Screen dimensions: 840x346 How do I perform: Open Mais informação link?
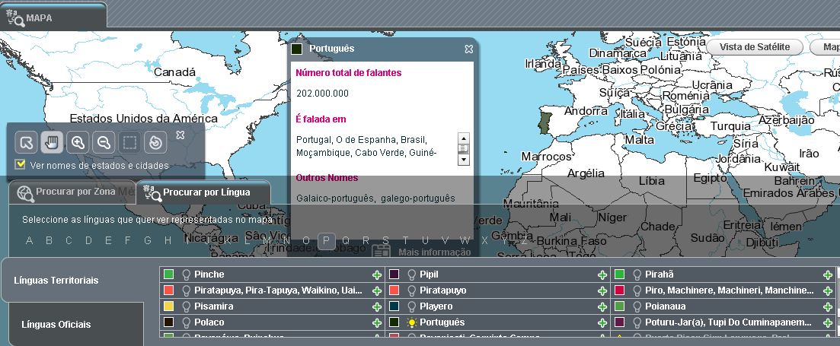434,252
